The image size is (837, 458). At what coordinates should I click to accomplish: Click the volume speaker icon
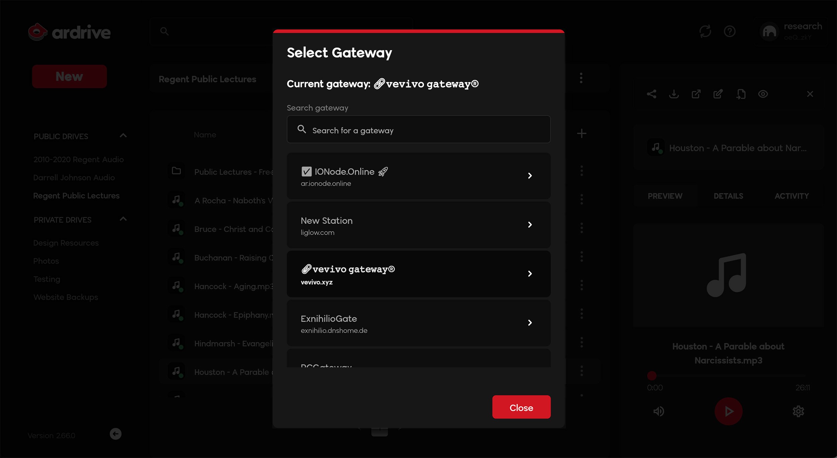(x=659, y=411)
